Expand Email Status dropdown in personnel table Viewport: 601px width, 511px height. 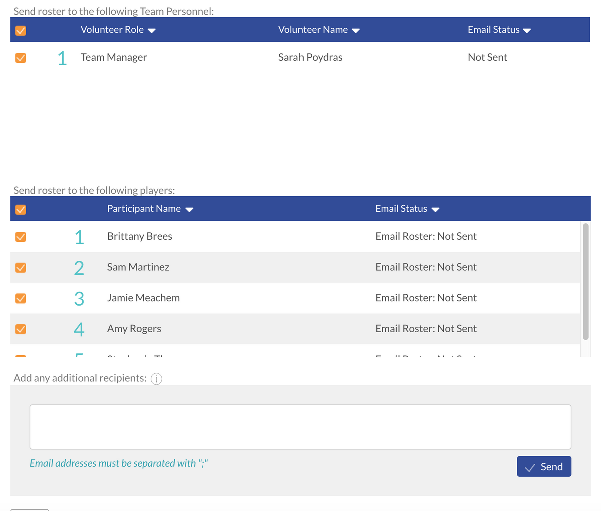tap(527, 30)
